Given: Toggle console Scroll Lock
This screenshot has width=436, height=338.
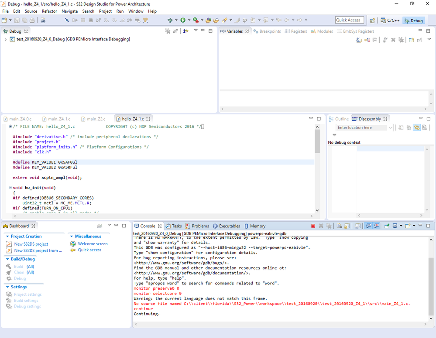Looking at the screenshot, I should click(x=347, y=226).
